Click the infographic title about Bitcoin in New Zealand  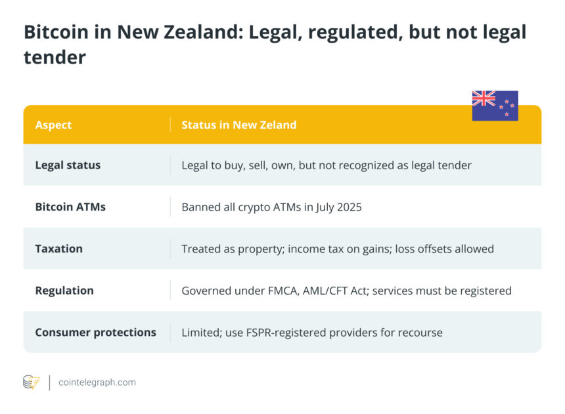(x=275, y=45)
